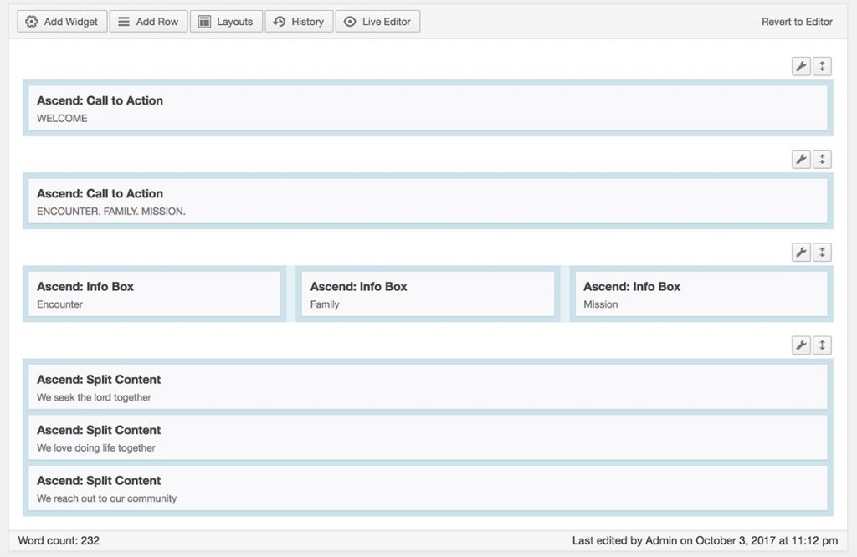
Task: Click the Add Row button
Action: [x=148, y=21]
